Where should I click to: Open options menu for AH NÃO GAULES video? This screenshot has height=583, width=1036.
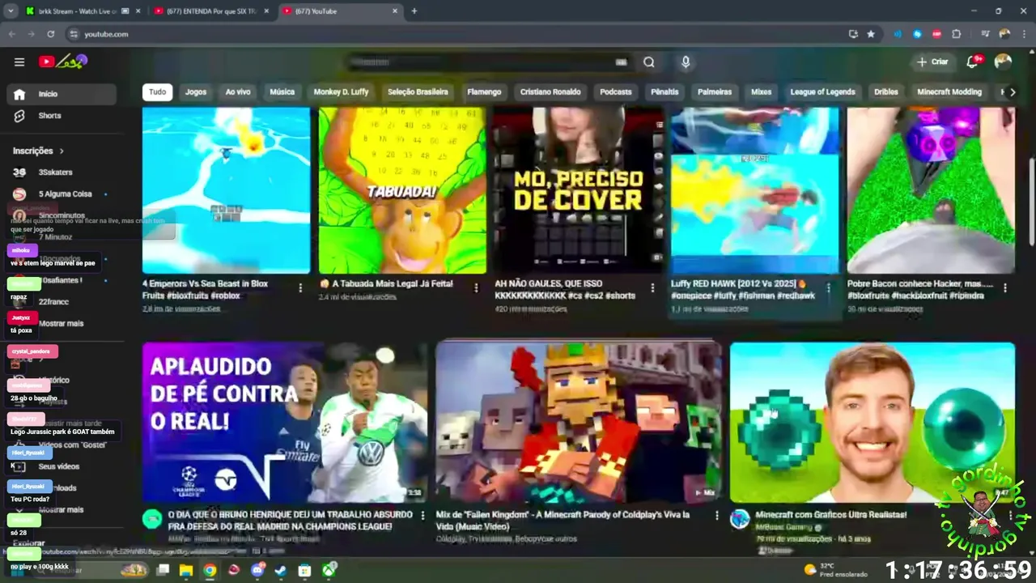(x=652, y=287)
